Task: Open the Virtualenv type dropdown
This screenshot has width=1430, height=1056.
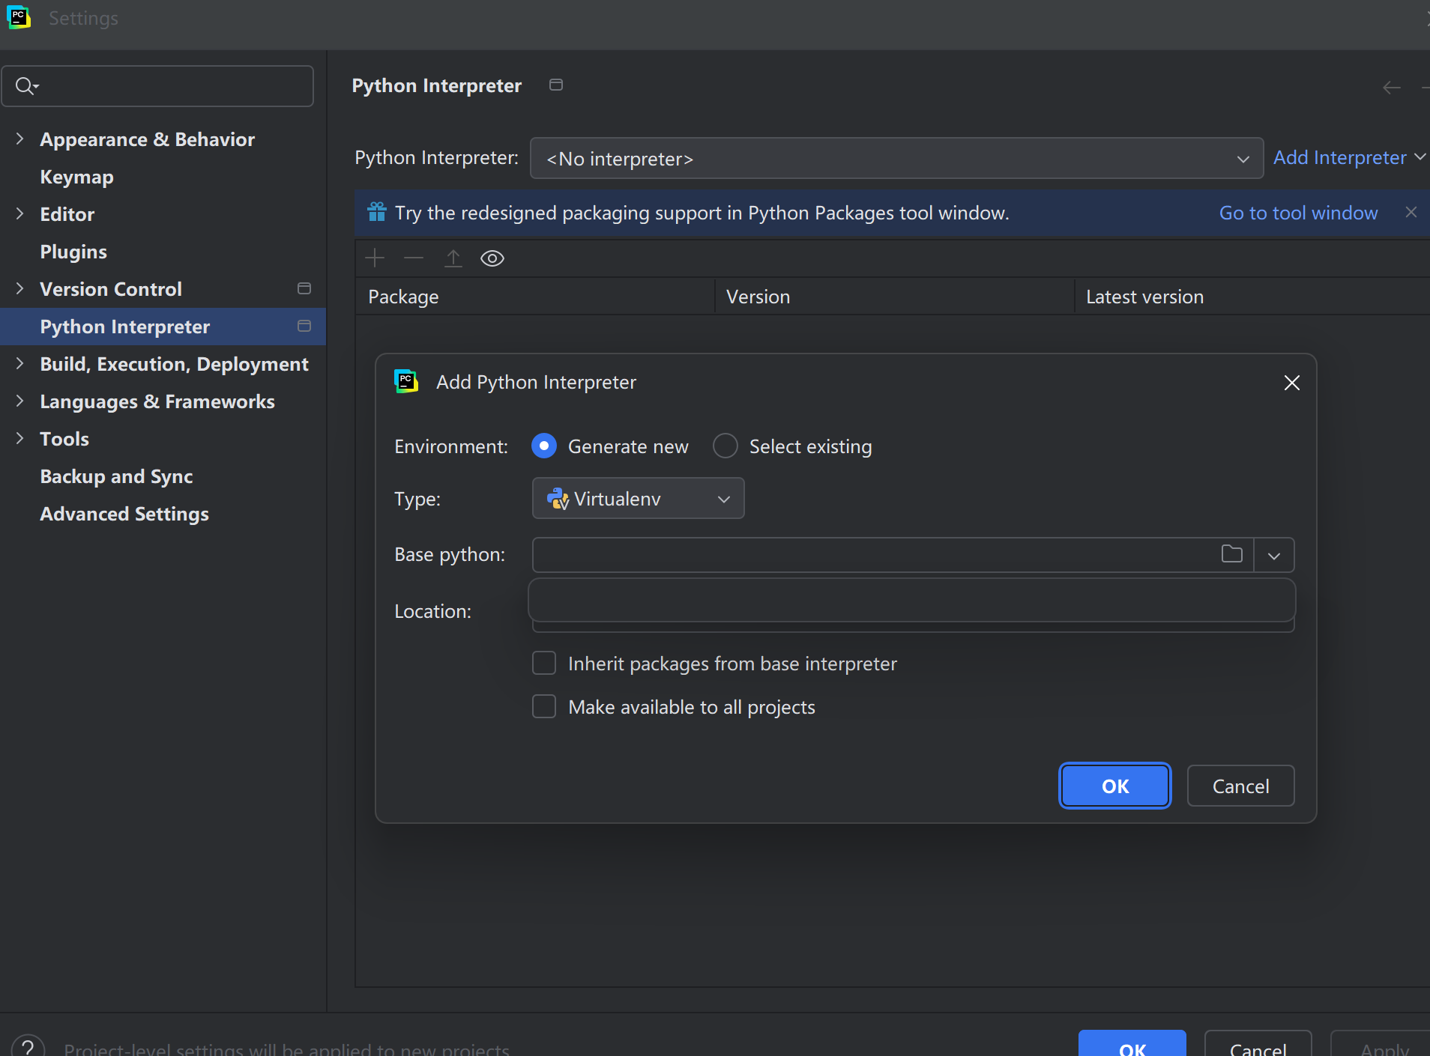Action: coord(639,499)
